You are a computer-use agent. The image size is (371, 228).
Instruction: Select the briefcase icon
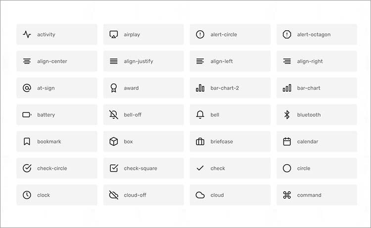[200, 142]
